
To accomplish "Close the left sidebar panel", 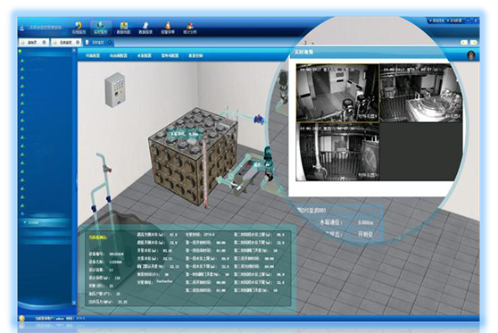I will coord(74,51).
